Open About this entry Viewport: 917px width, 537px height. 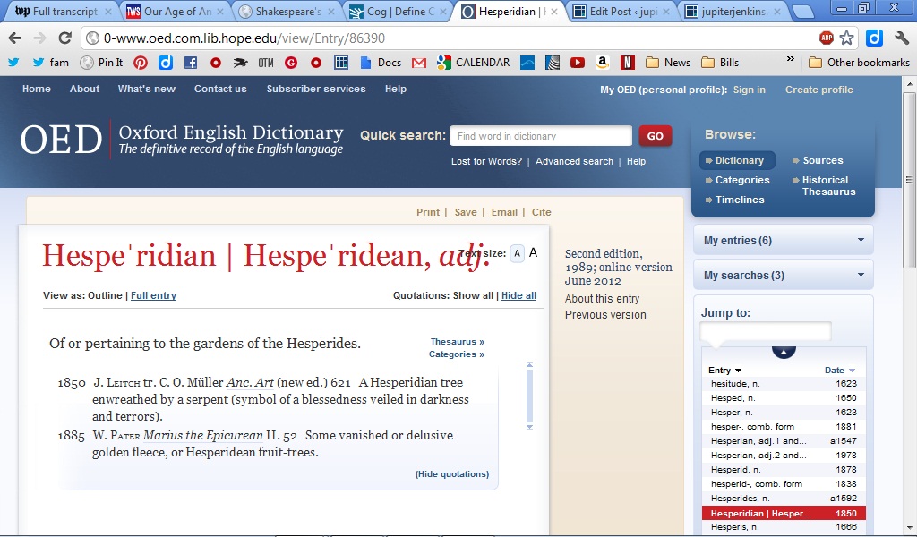click(603, 299)
